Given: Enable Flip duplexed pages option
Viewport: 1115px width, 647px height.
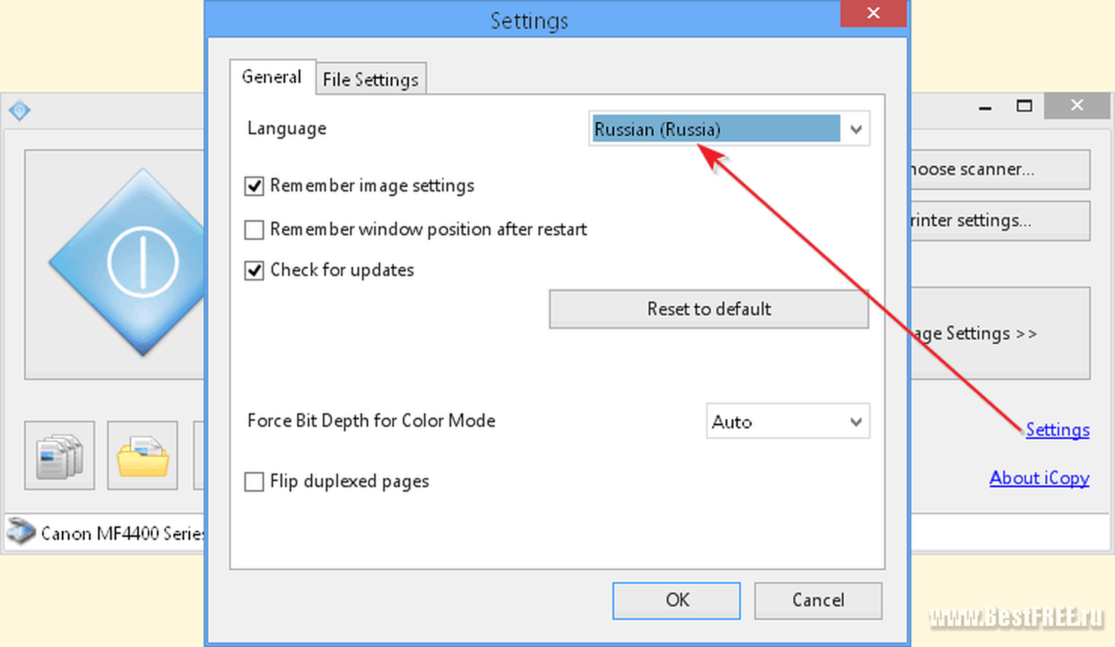Looking at the screenshot, I should [254, 481].
